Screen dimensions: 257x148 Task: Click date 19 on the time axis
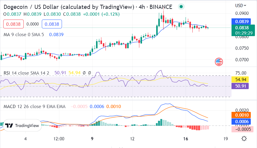tap(226, 139)
